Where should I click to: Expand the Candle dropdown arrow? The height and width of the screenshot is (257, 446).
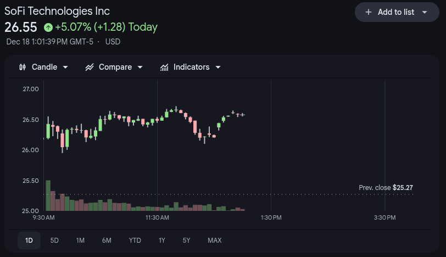(66, 67)
